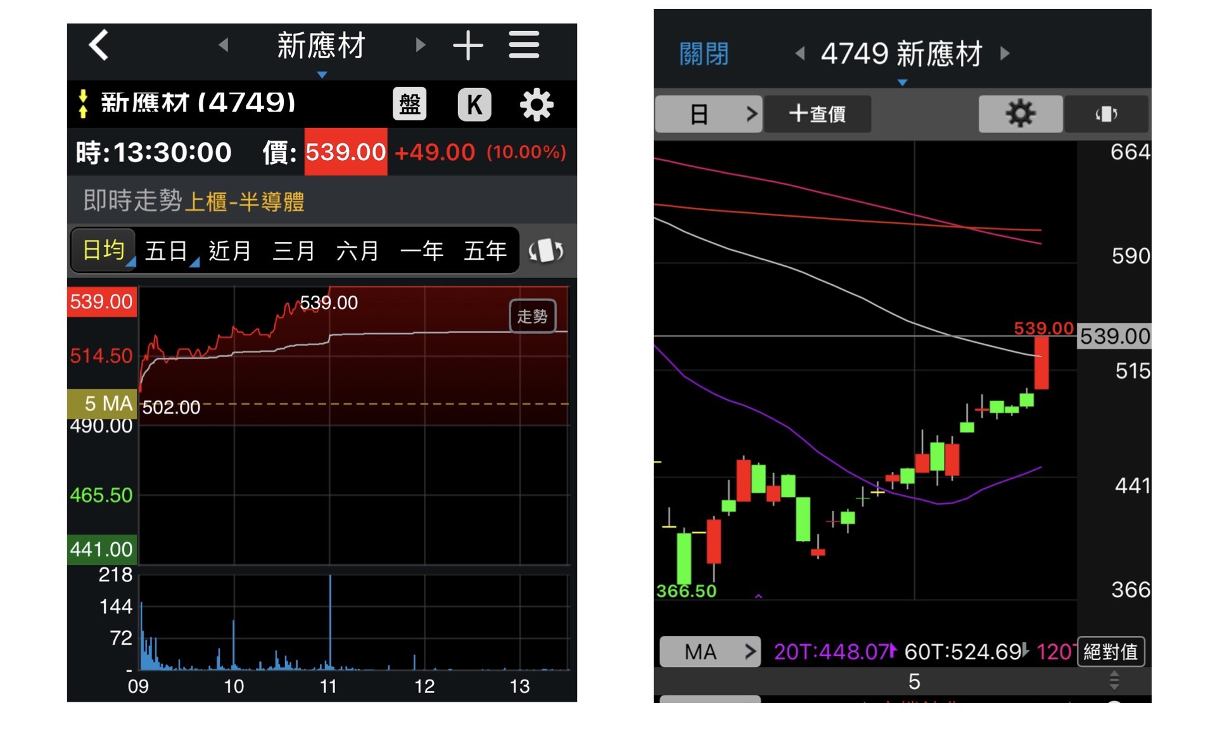Screen dimensions: 1215x741
Task: Open the 日 period dropdown
Action: (708, 114)
